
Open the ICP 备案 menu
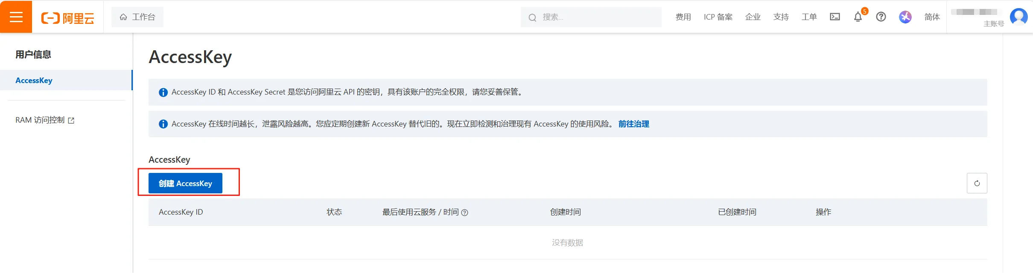point(718,17)
